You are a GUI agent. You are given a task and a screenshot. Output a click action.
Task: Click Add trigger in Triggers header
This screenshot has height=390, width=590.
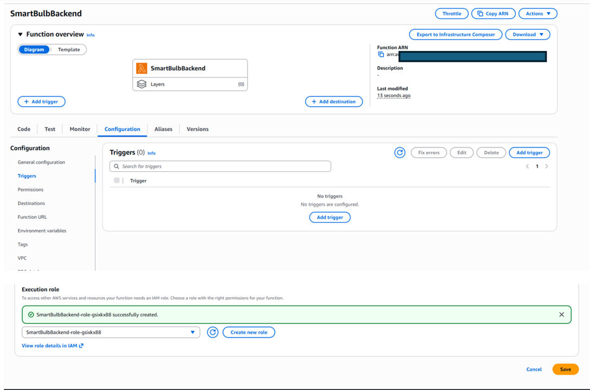(x=529, y=153)
